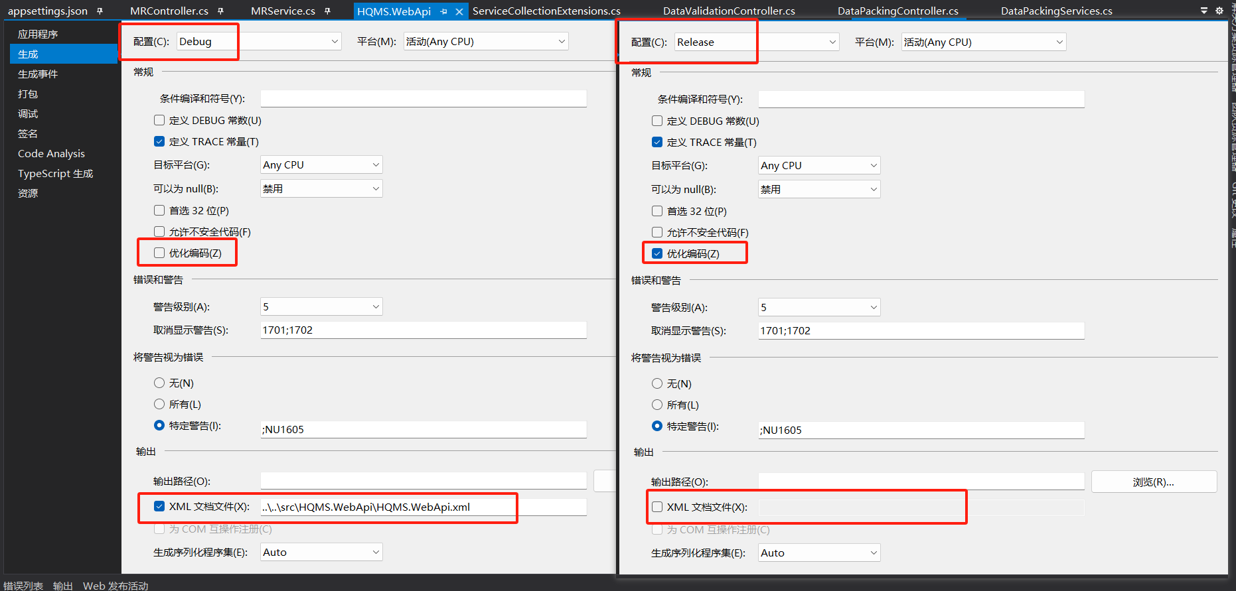Select 所有(L) radio in Release panel
Image resolution: width=1236 pixels, height=591 pixels.
(x=657, y=405)
